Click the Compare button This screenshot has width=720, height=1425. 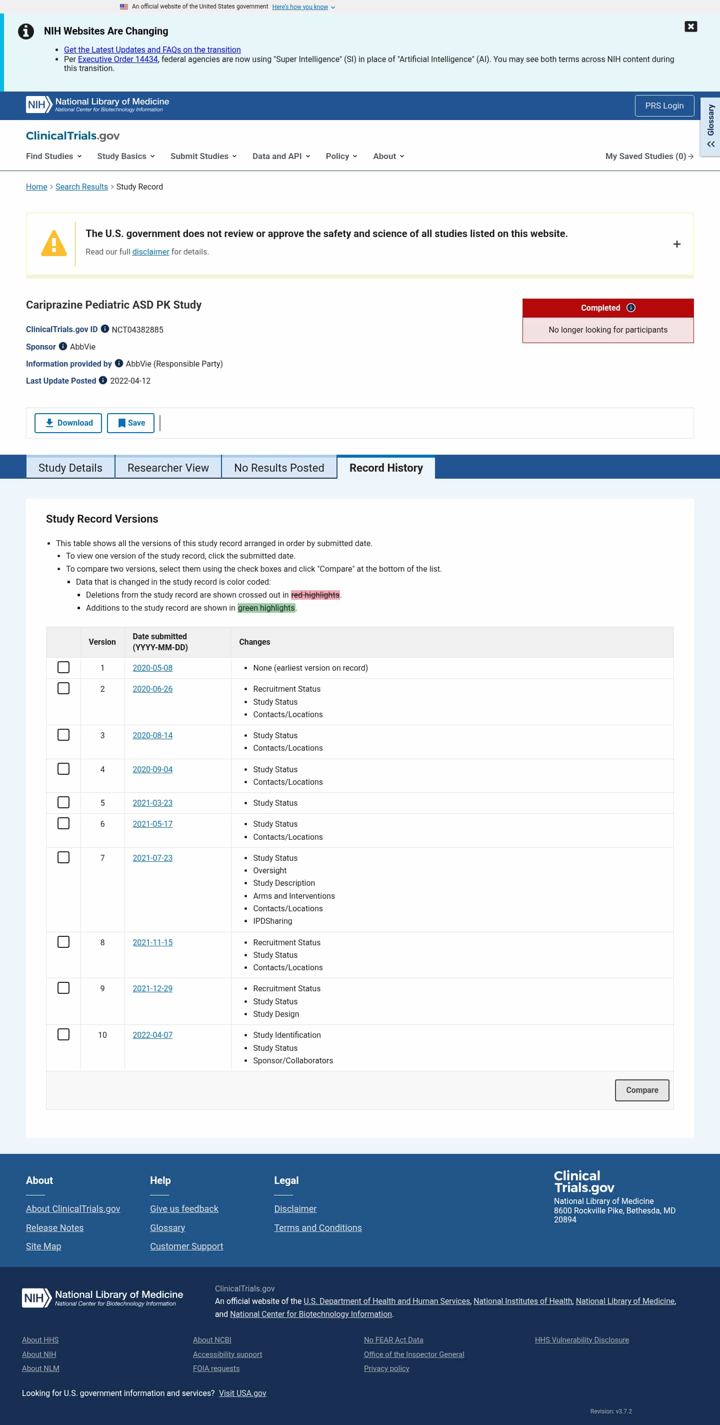(641, 1090)
